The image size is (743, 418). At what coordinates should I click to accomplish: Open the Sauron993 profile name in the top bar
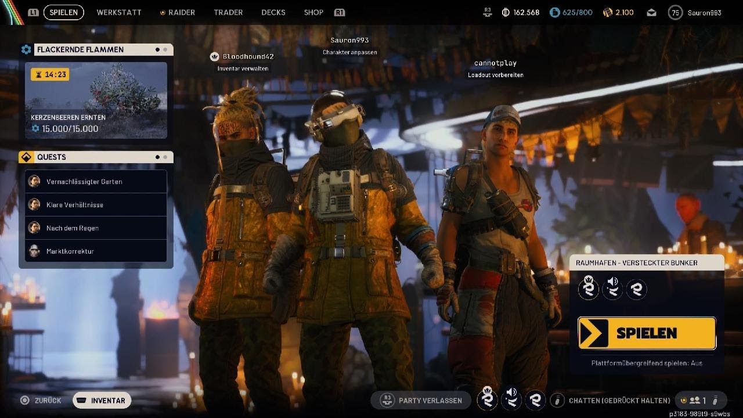[x=704, y=12]
